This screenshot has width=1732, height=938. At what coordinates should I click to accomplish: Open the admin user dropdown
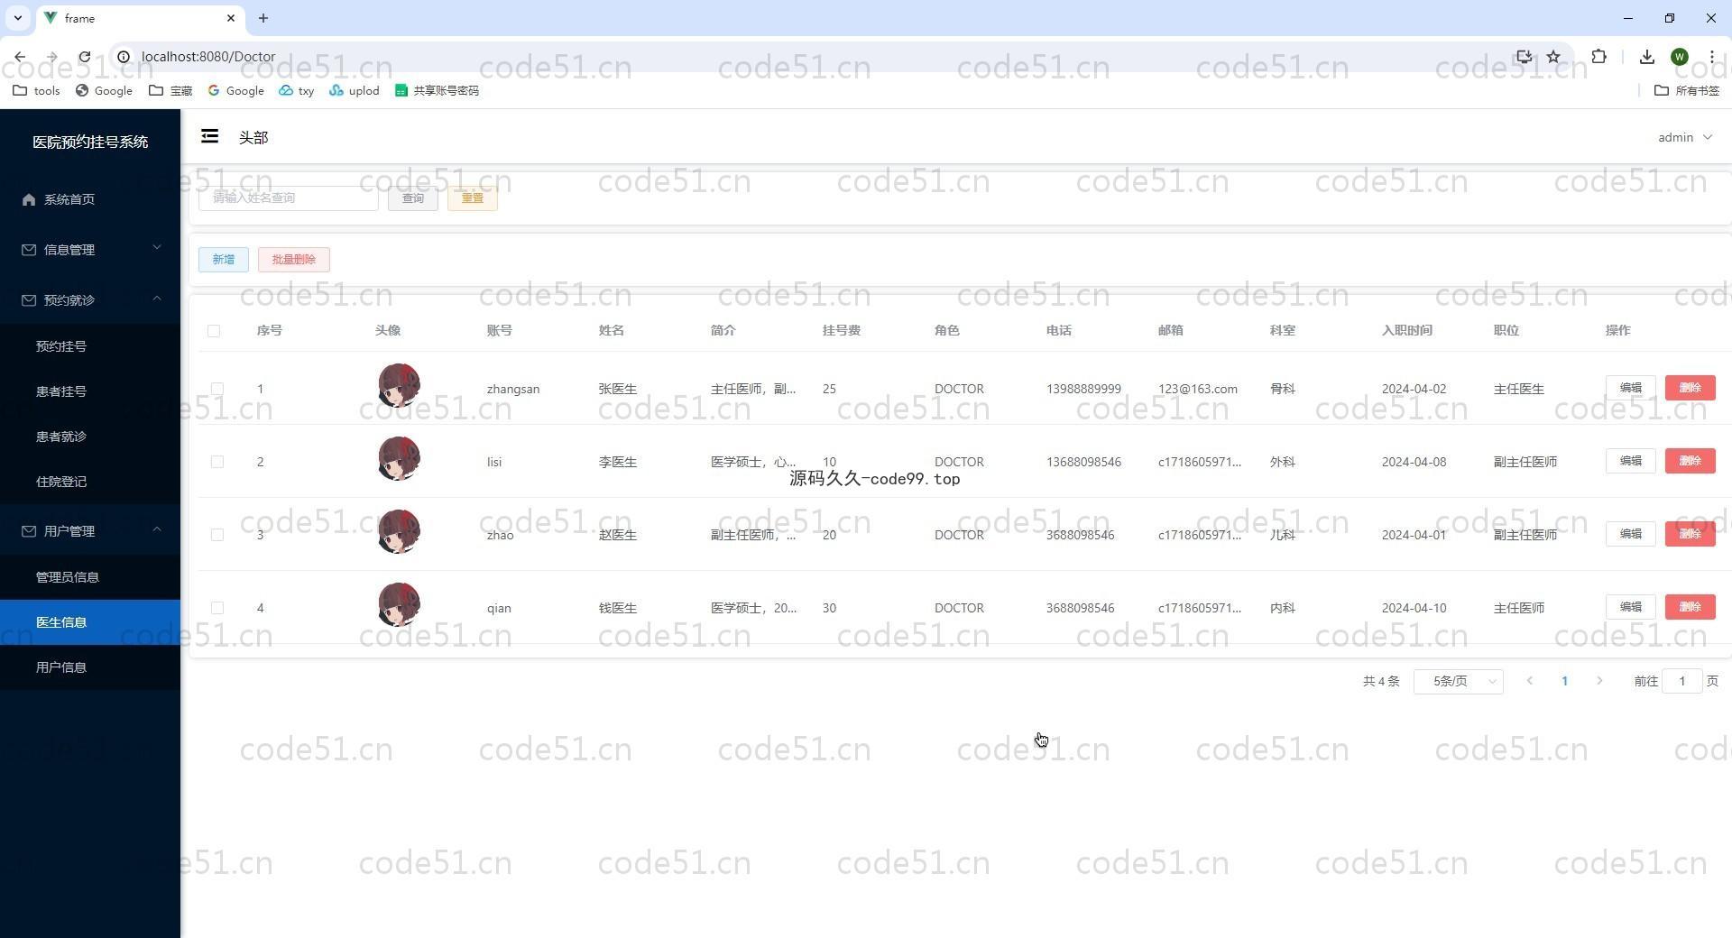(1684, 137)
